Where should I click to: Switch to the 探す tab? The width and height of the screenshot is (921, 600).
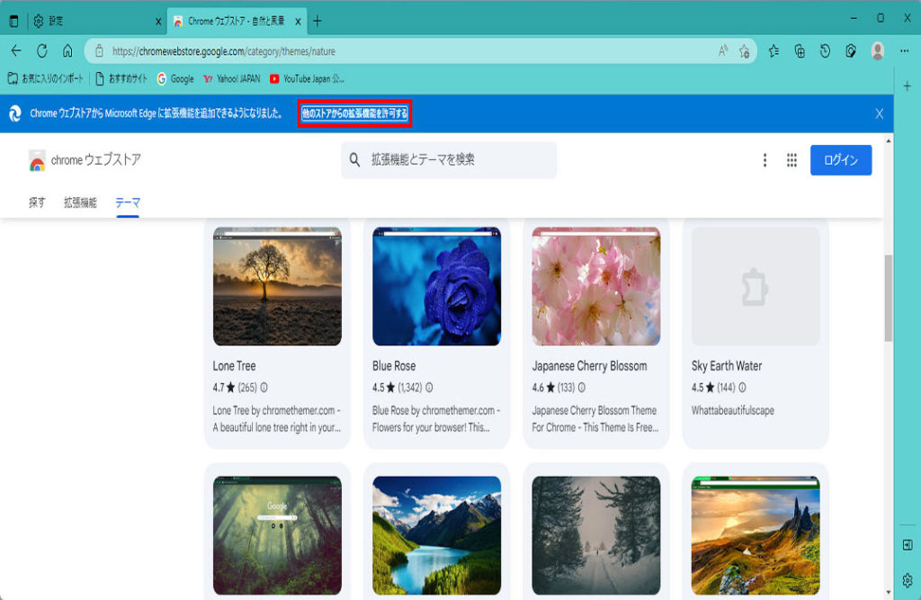(x=37, y=202)
